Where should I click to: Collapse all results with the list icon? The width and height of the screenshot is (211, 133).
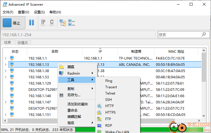coord(71,22)
